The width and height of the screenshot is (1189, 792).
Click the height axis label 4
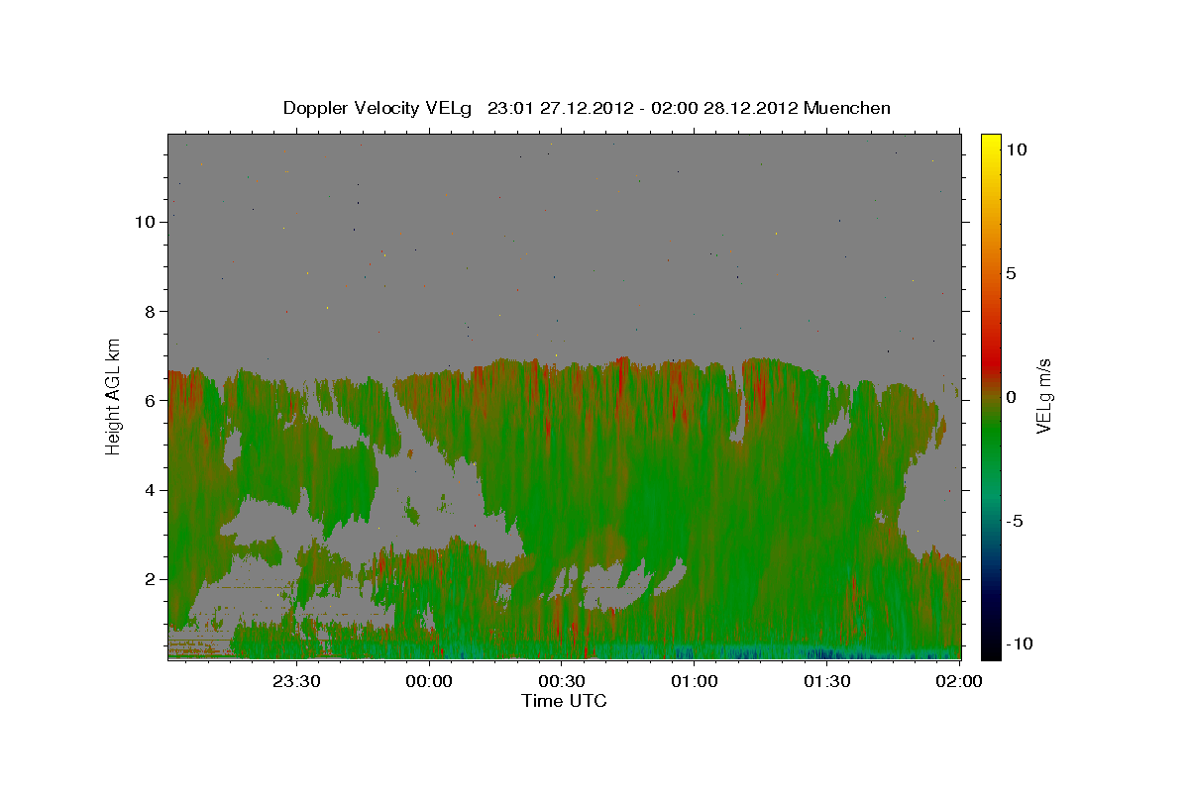(148, 490)
